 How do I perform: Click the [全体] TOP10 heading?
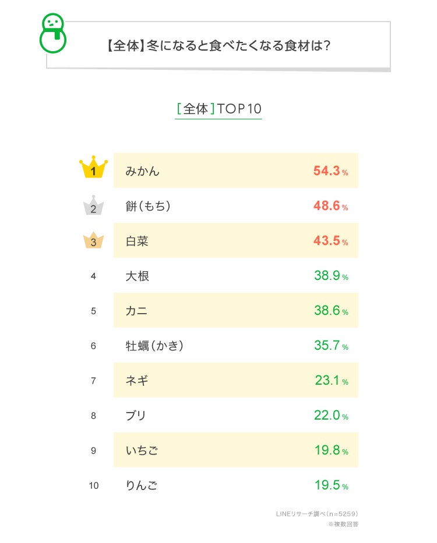click(x=218, y=109)
